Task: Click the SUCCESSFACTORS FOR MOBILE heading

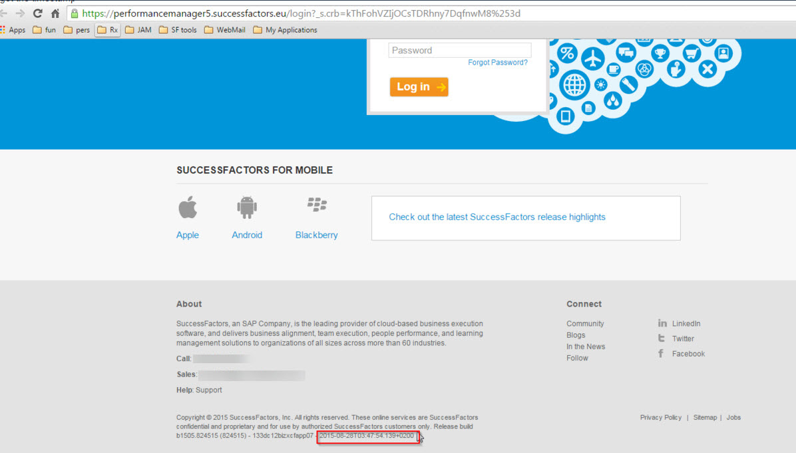Action: [255, 170]
